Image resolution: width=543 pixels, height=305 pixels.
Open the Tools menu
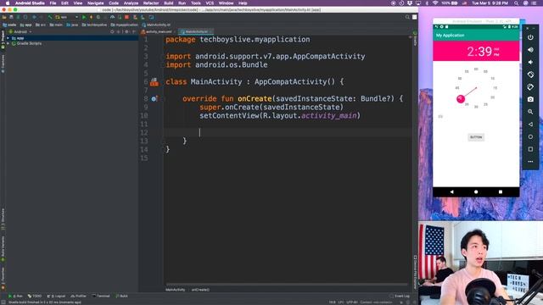[196, 3]
